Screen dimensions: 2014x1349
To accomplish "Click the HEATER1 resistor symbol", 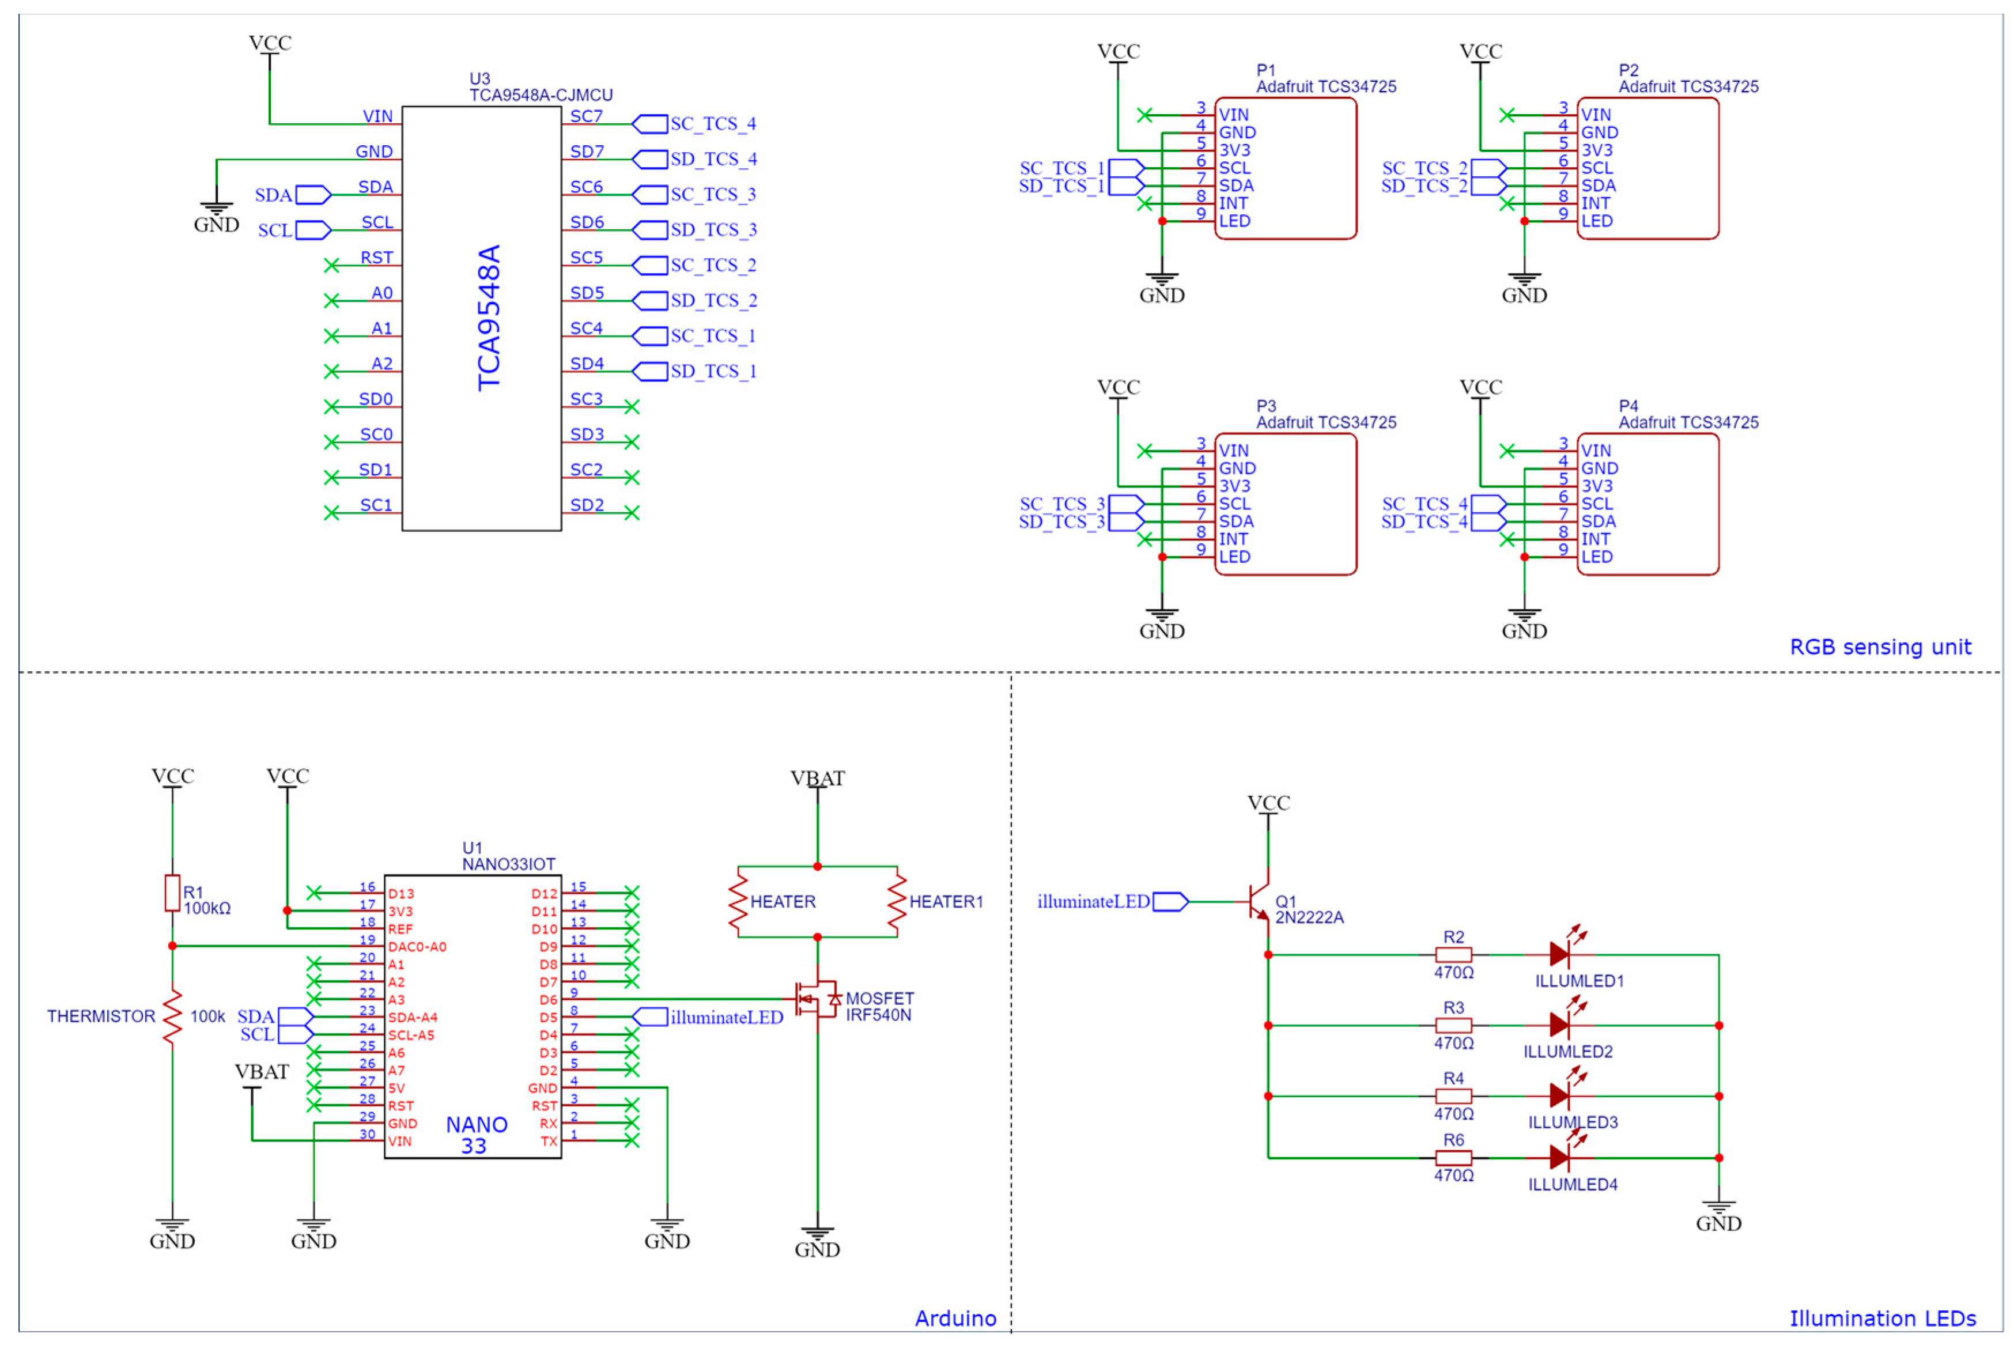I will 897,902.
